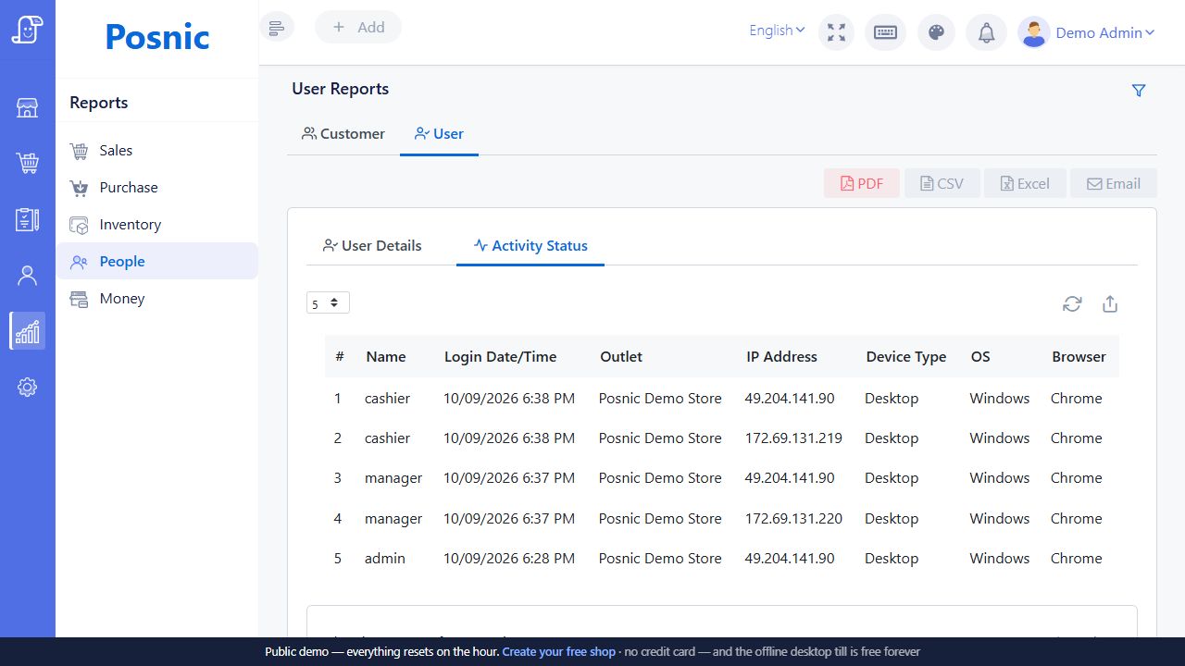Open the Posnic logo icon in sidebar
This screenshot has height=666, width=1185.
tap(28, 30)
